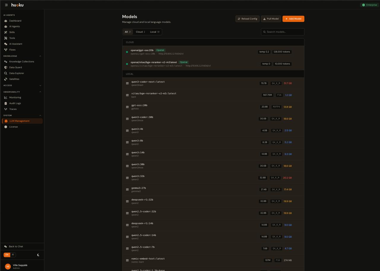The width and height of the screenshot is (380, 271).
Task: Click the AI Assistant chat icon
Action: tap(6, 44)
